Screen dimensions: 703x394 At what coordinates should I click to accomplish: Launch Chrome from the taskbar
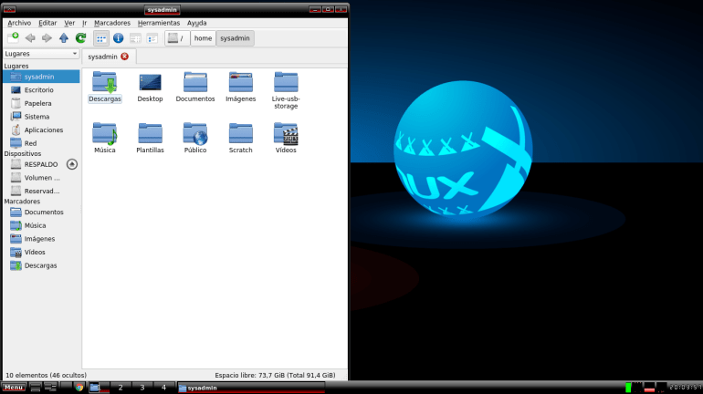(79, 388)
